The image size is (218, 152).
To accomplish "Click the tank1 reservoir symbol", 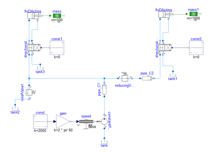I will 173,76.
